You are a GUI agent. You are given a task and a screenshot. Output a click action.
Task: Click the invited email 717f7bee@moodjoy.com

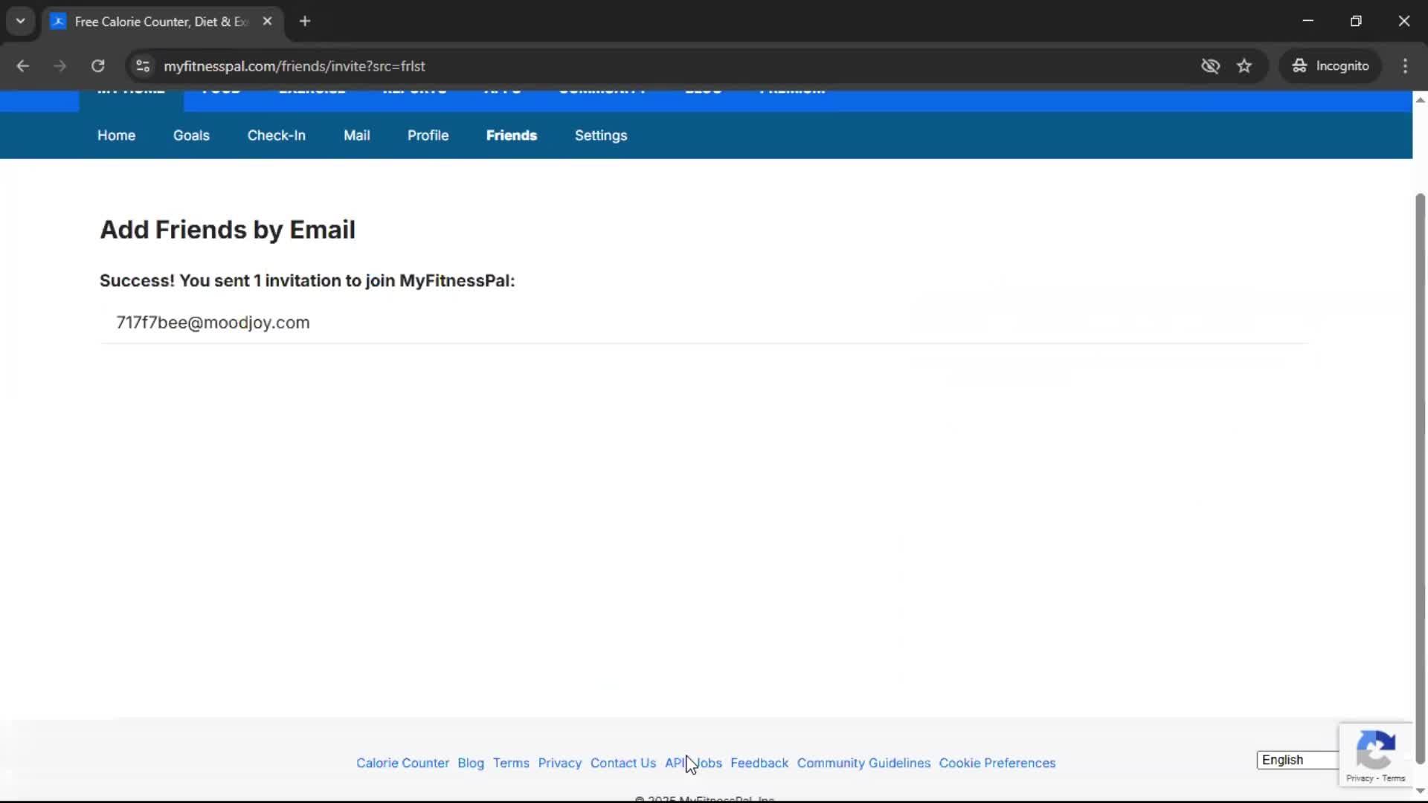(213, 323)
